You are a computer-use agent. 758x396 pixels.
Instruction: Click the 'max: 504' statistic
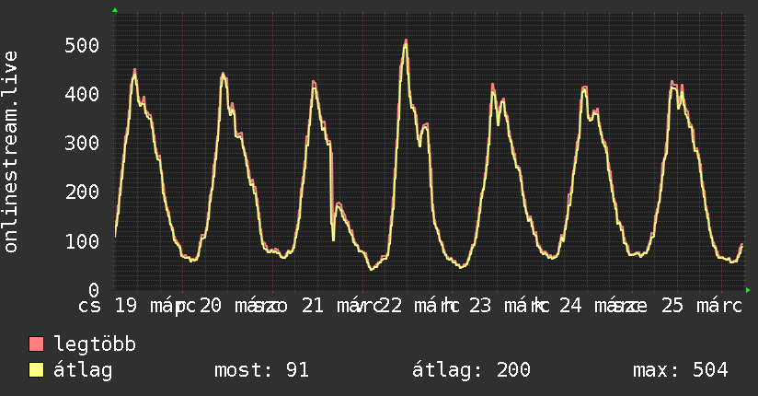[680, 370]
